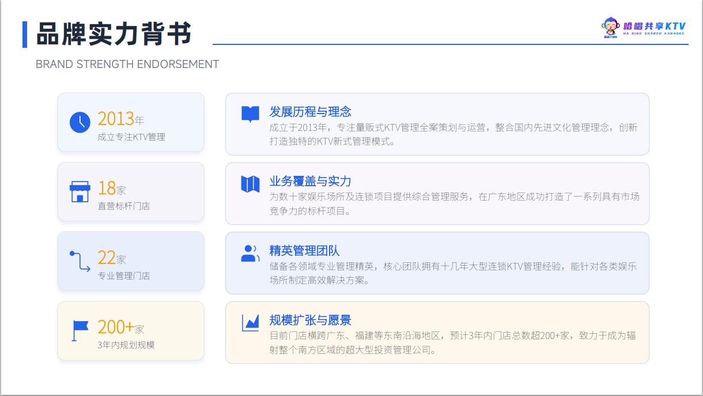Viewport: 703px width, 396px height.
Task: Click the paragraph starting 目前门店横跨广东
Action: 453,342
